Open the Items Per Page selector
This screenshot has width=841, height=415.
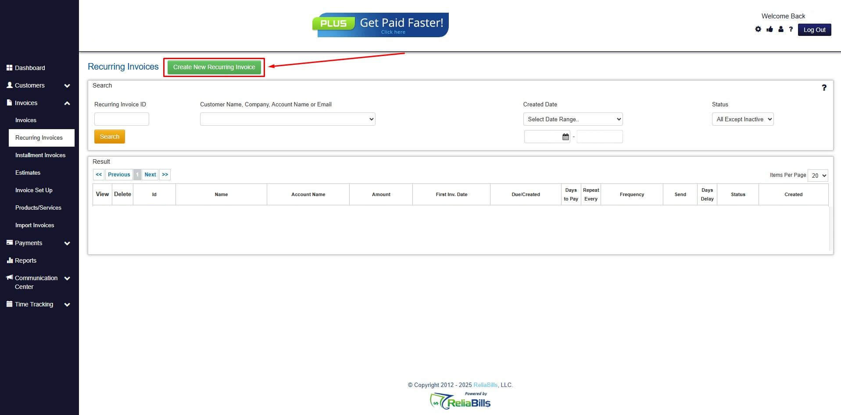click(x=818, y=175)
